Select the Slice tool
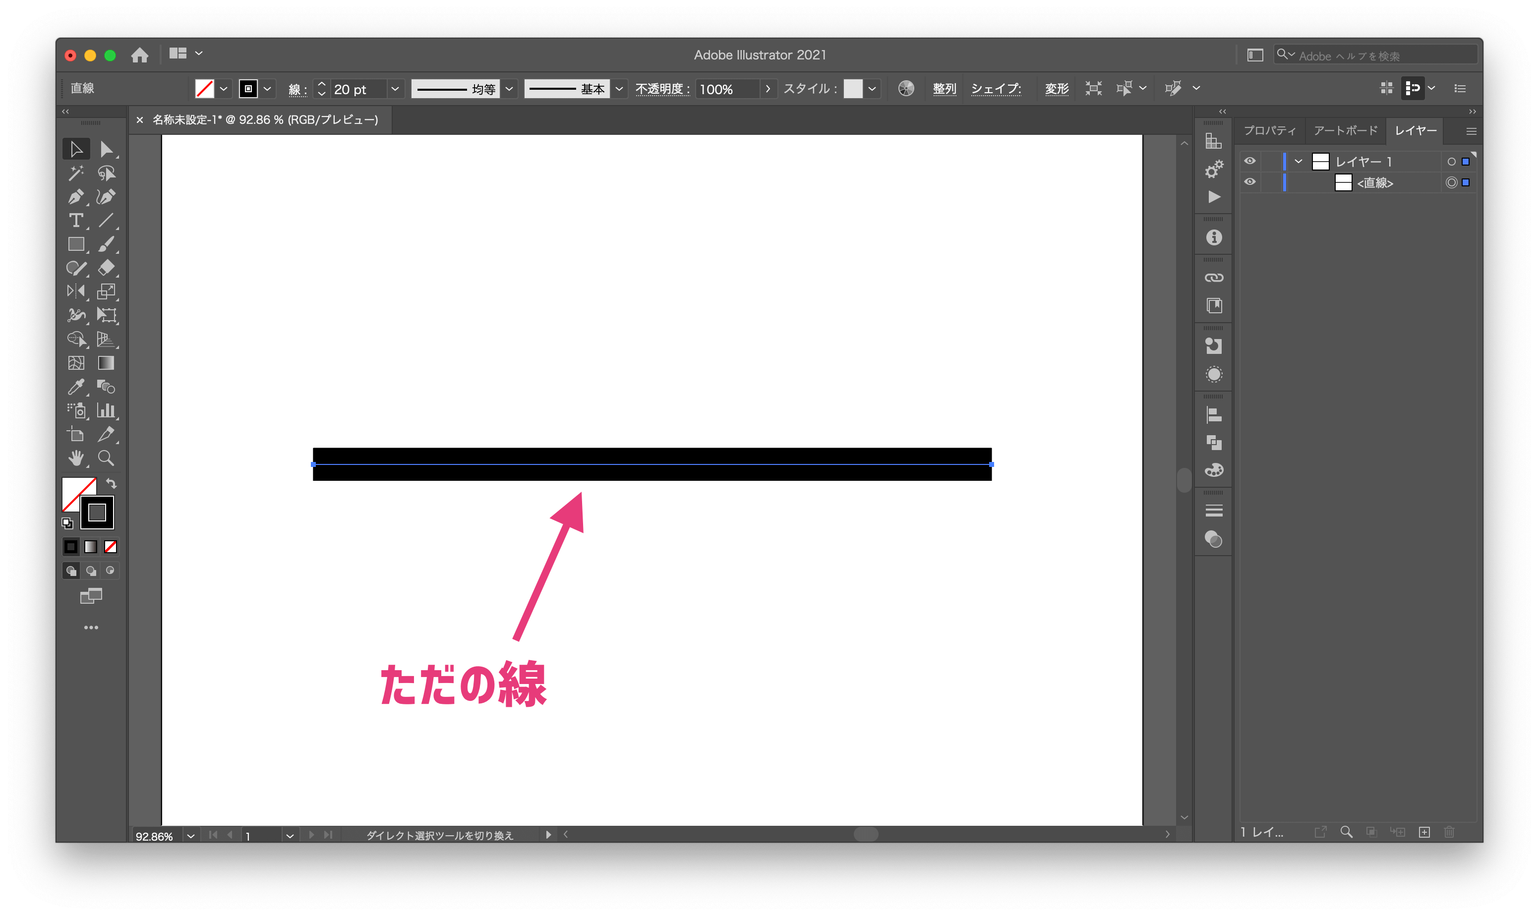The image size is (1539, 916). tap(106, 435)
